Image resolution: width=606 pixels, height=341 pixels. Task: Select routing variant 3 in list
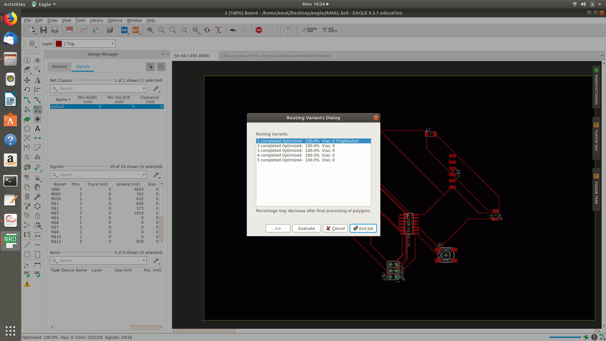(296, 151)
